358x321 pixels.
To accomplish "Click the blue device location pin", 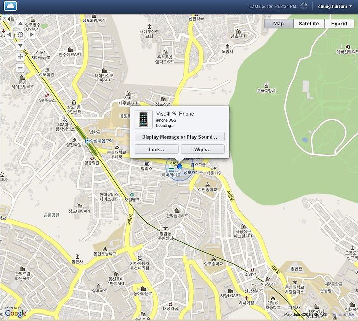I will 179,166.
